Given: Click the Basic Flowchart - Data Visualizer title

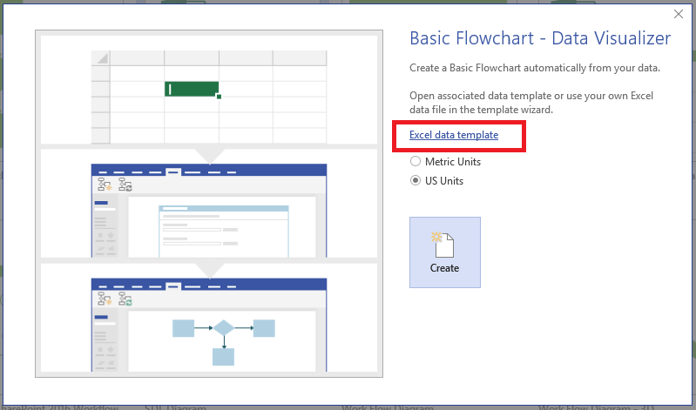Looking at the screenshot, I should pyautogui.click(x=540, y=38).
